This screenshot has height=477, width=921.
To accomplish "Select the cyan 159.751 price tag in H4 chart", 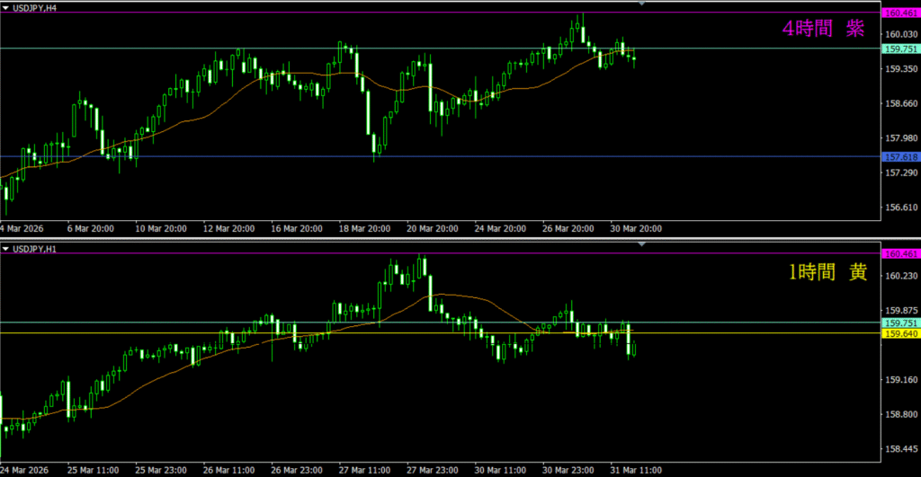I will tap(899, 49).
